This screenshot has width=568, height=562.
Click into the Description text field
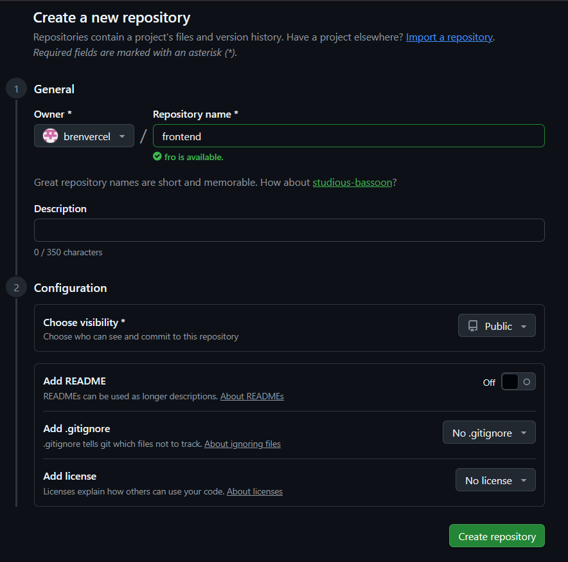coord(289,230)
